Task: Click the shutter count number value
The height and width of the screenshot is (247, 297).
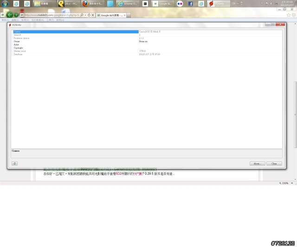Action: pyautogui.click(x=142, y=51)
